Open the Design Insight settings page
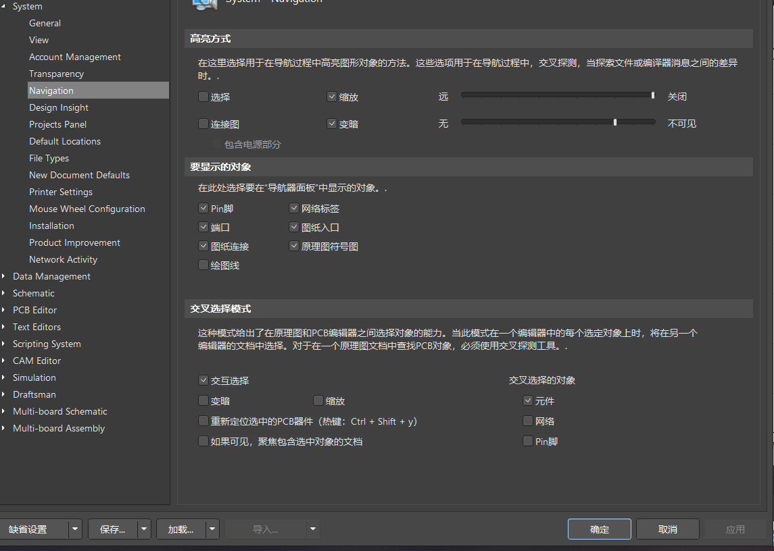 coord(59,107)
